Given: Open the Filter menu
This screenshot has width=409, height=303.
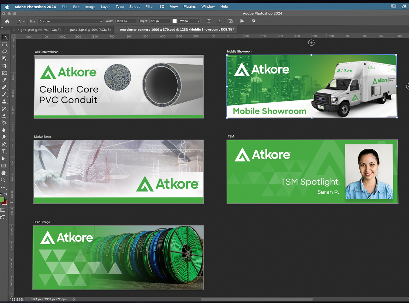Looking at the screenshot, I should 150,6.
